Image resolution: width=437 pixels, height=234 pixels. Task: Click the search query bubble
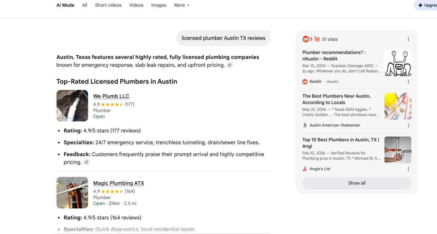pyautogui.click(x=223, y=38)
